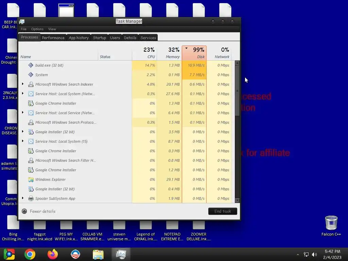348x261 pixels.
Task: Click the Windows Explorer process icon
Action: pos(31,179)
